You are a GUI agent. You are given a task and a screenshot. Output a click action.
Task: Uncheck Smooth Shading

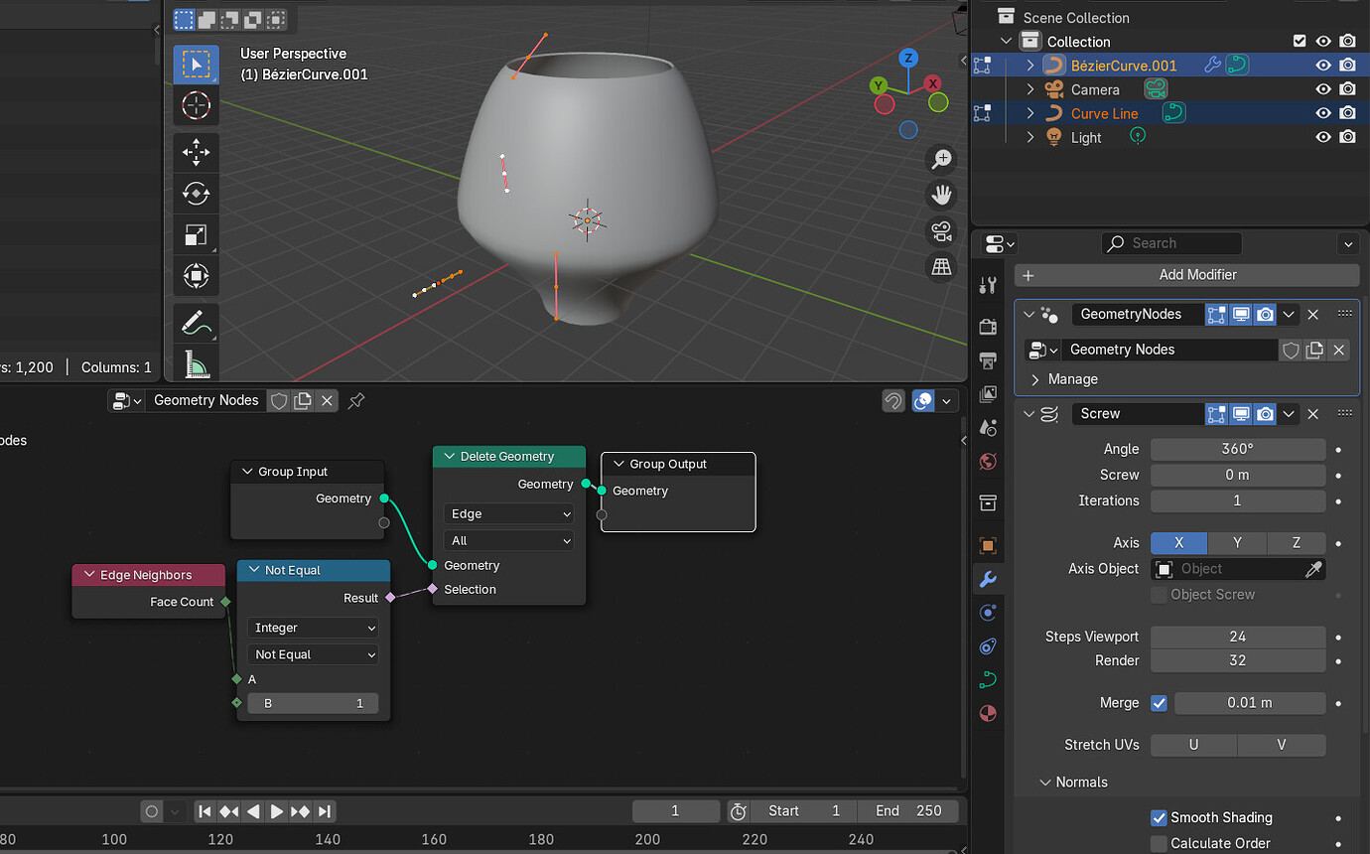coord(1159,818)
